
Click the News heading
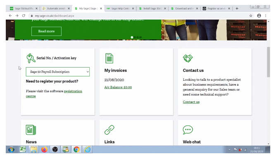31,142
